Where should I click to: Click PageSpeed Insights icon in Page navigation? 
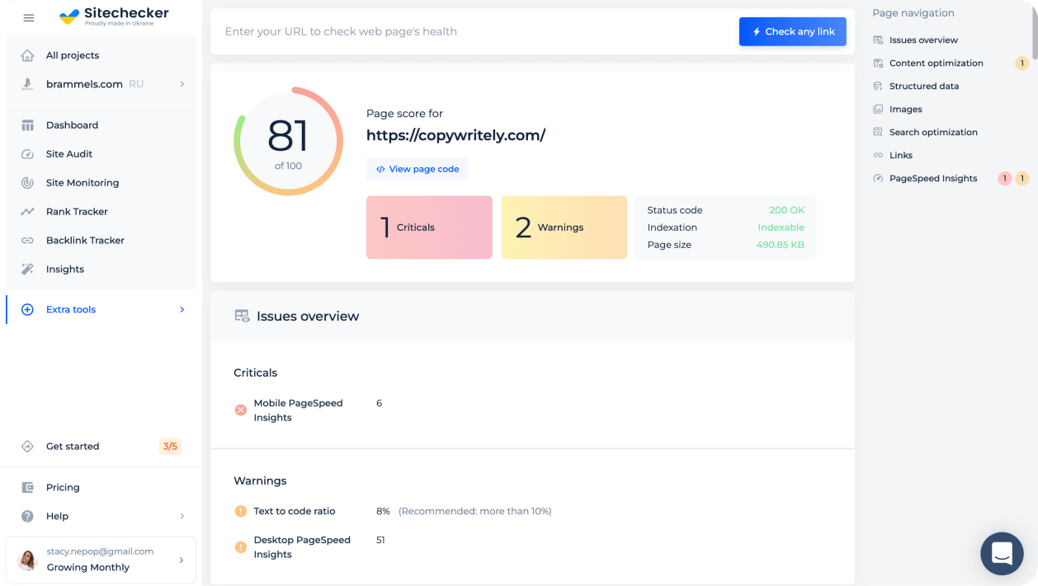pyautogui.click(x=878, y=179)
